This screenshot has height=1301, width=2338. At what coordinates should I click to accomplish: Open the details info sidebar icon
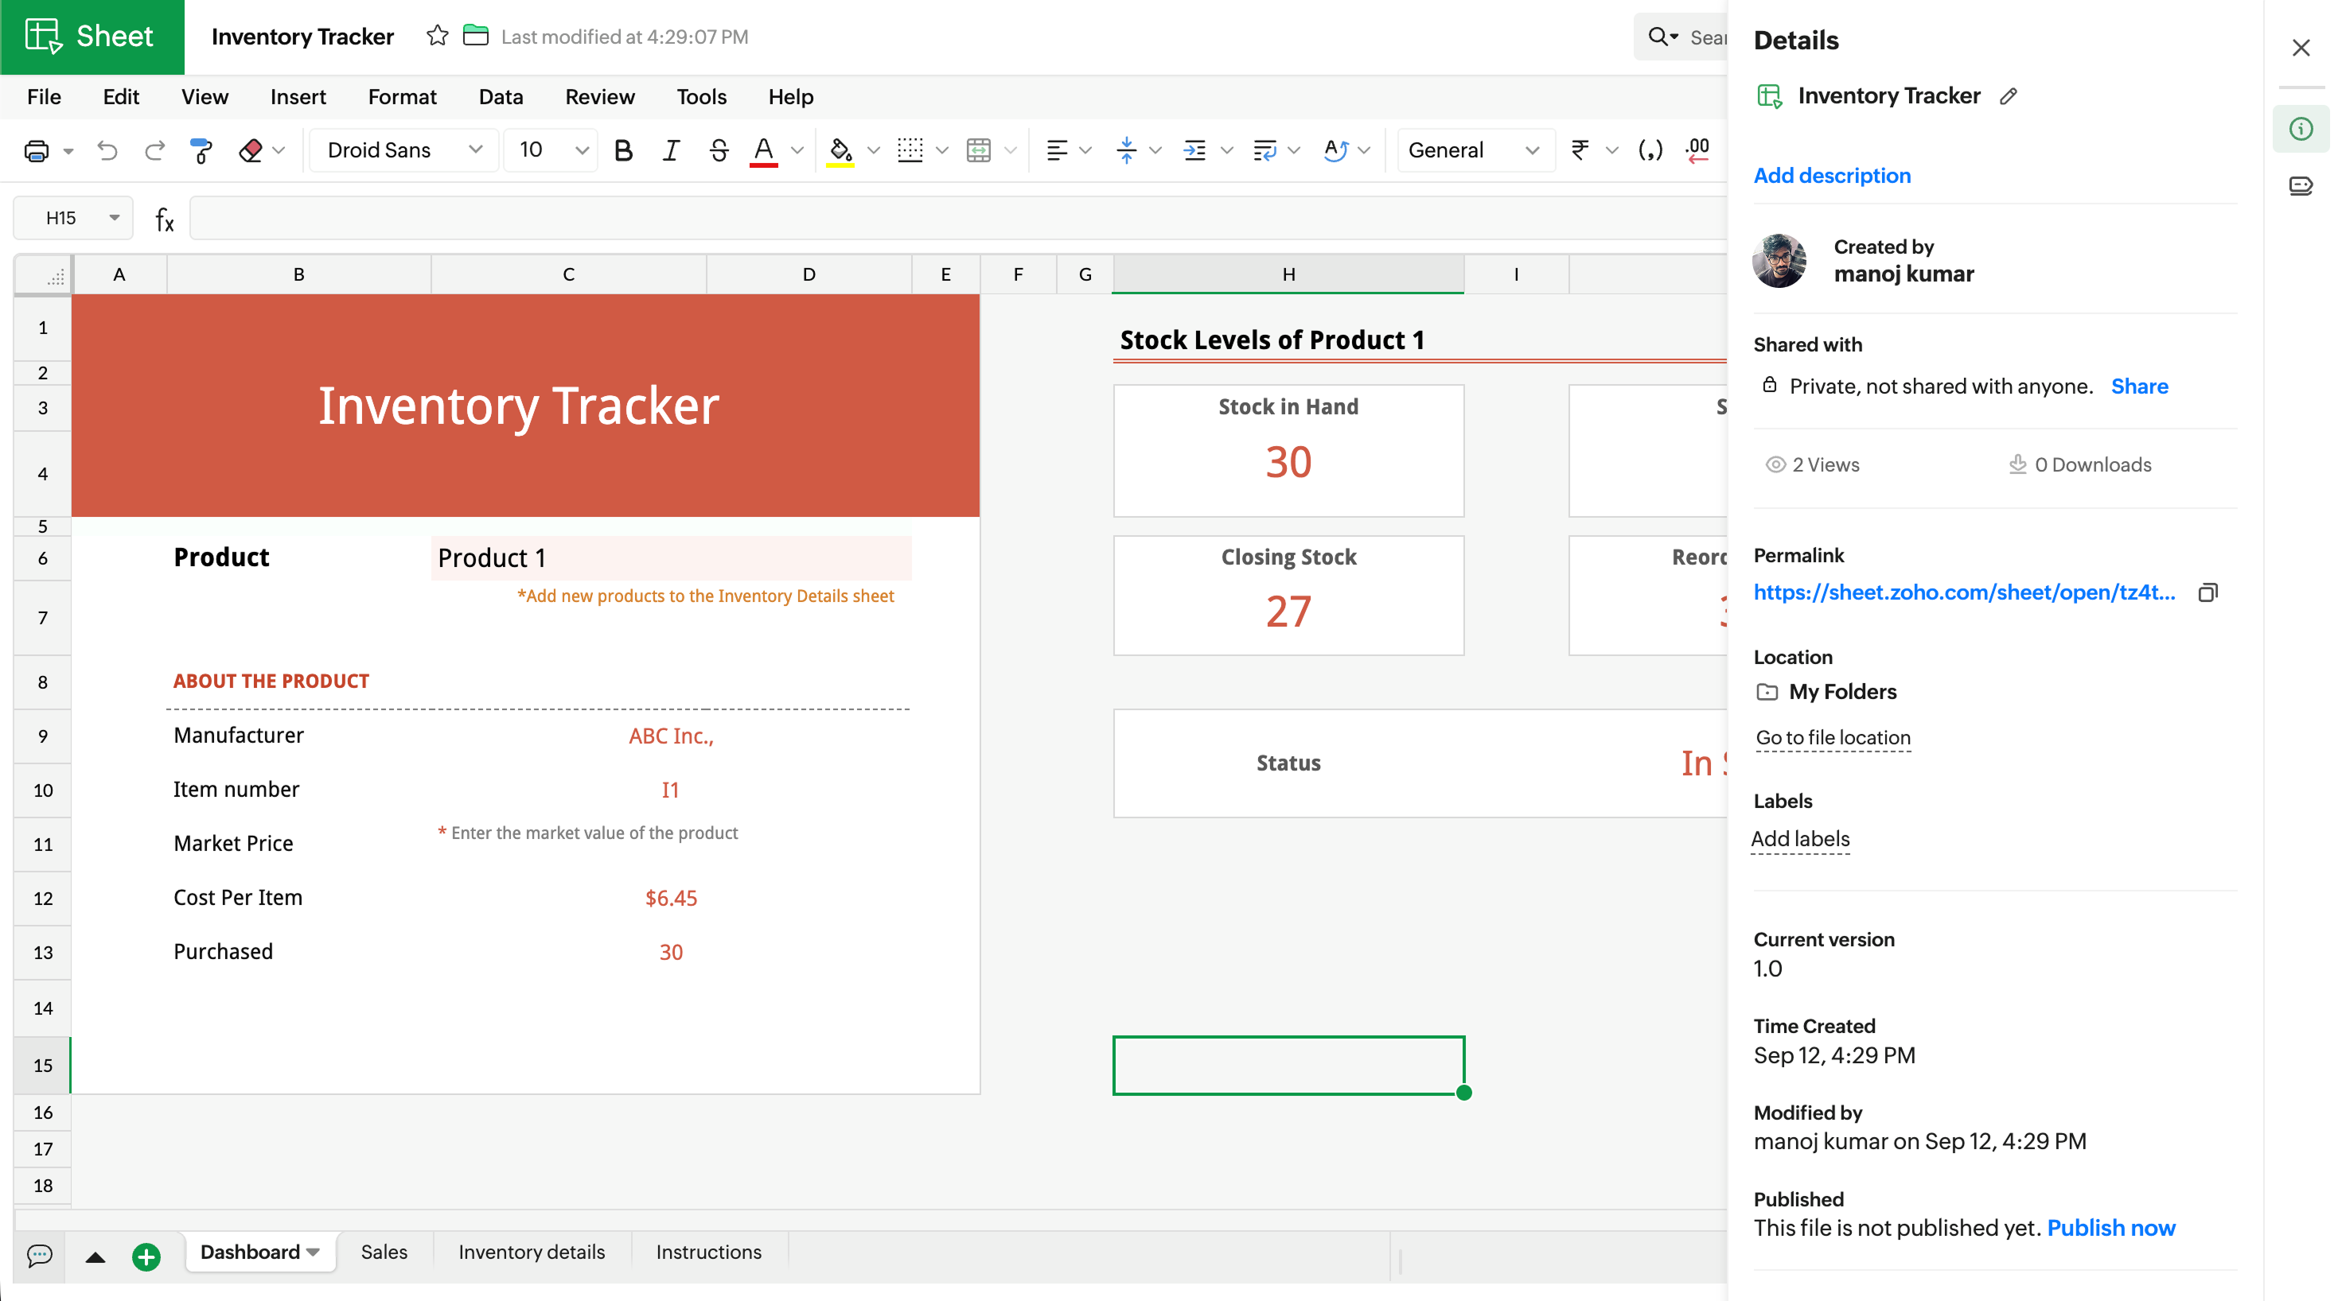pos(2301,129)
